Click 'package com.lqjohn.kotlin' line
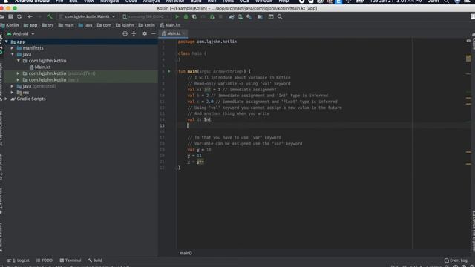 pyautogui.click(x=208, y=42)
